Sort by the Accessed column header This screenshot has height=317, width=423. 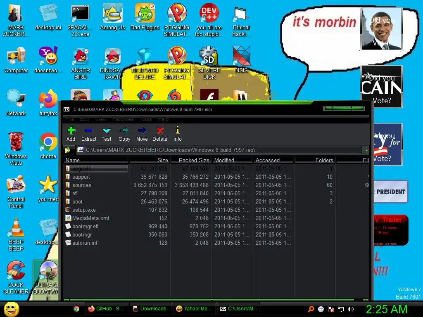(273, 160)
